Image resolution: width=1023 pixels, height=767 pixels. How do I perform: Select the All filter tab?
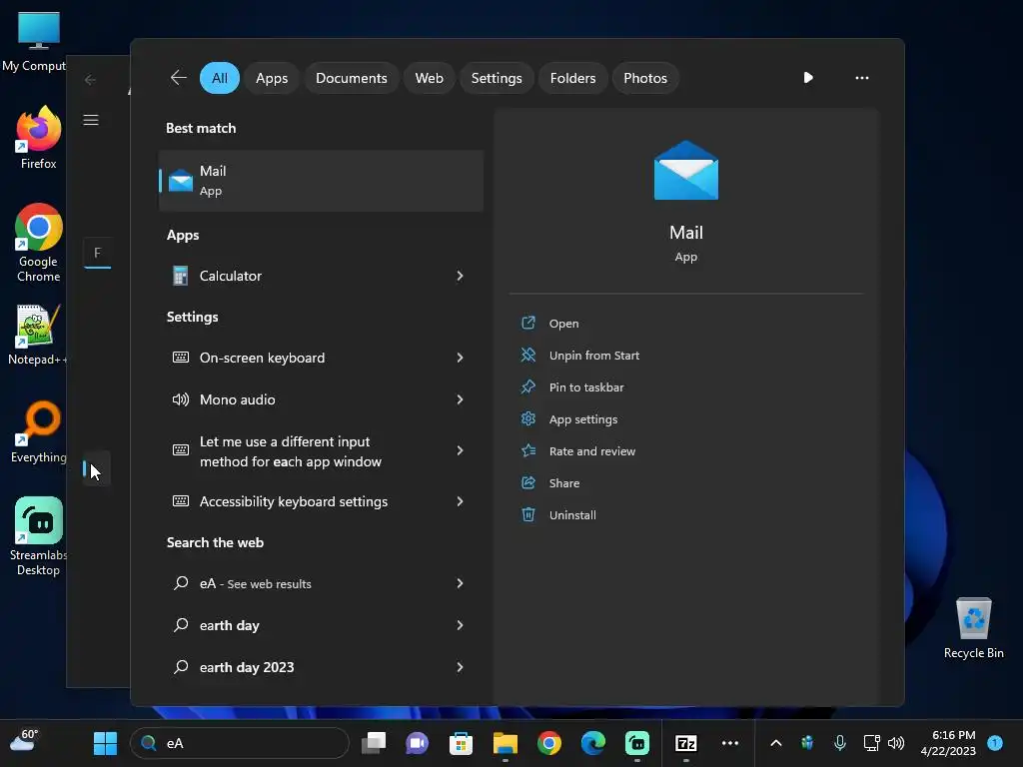pyautogui.click(x=220, y=78)
